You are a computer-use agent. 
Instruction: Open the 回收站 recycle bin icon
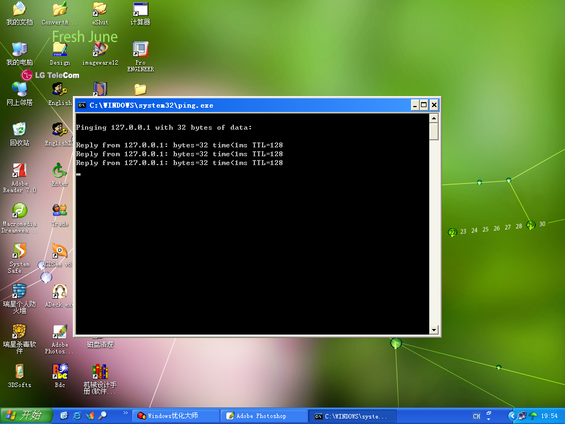19,130
